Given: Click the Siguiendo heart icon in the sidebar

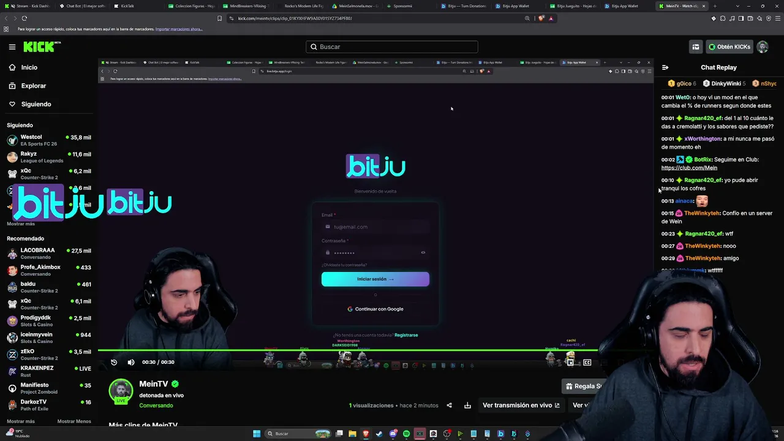Looking at the screenshot, I should tap(12, 104).
